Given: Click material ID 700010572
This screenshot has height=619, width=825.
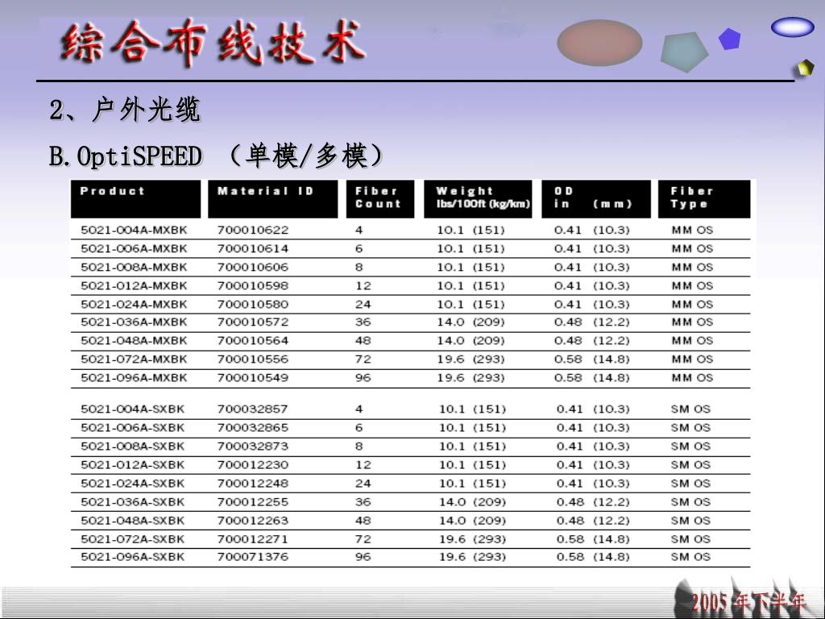Looking at the screenshot, I should click(253, 322).
